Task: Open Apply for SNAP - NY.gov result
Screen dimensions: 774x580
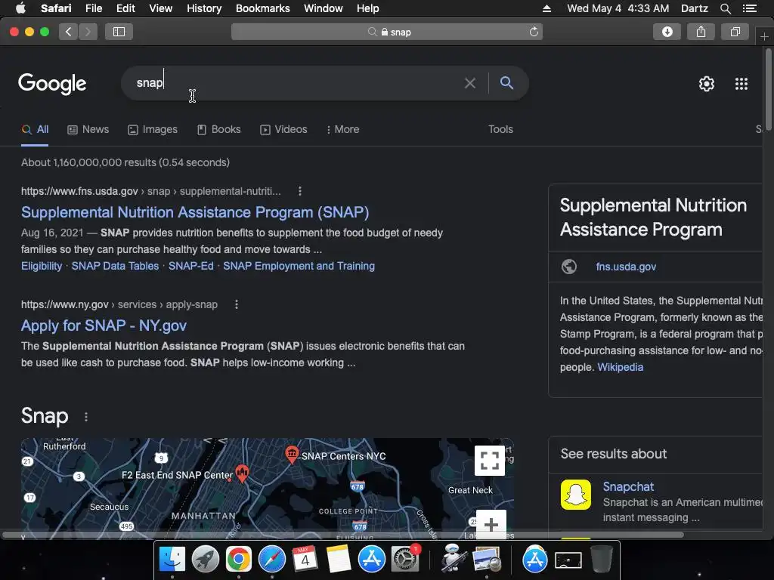Action: [x=104, y=325]
